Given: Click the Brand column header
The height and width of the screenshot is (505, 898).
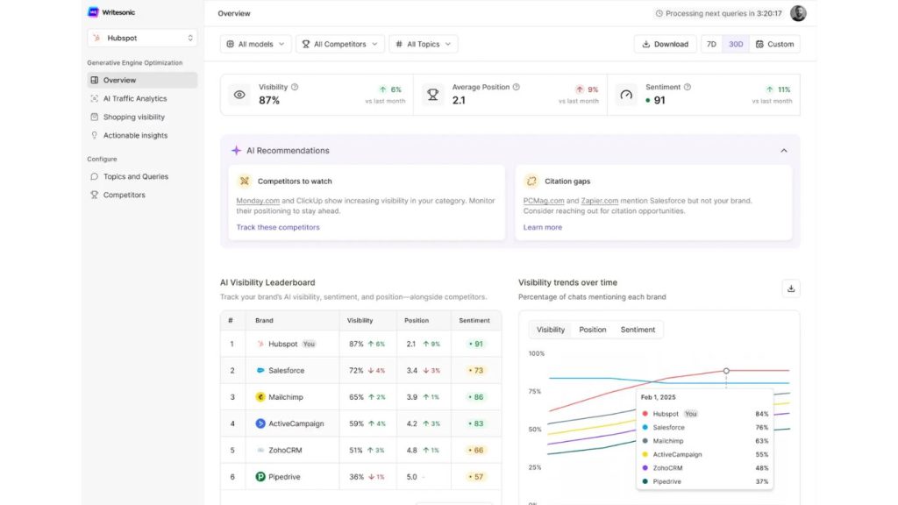Looking at the screenshot, I should point(264,321).
